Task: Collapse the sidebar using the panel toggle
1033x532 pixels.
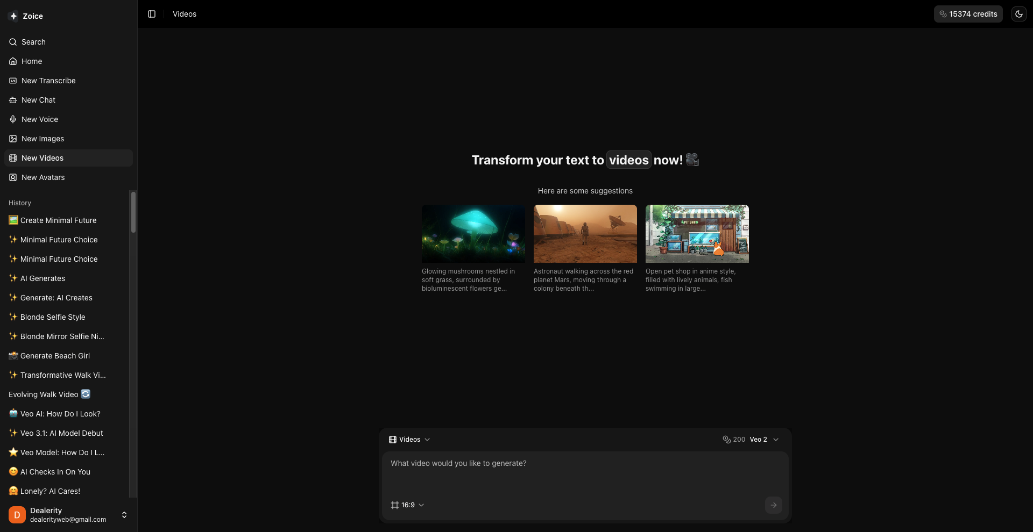Action: [151, 14]
